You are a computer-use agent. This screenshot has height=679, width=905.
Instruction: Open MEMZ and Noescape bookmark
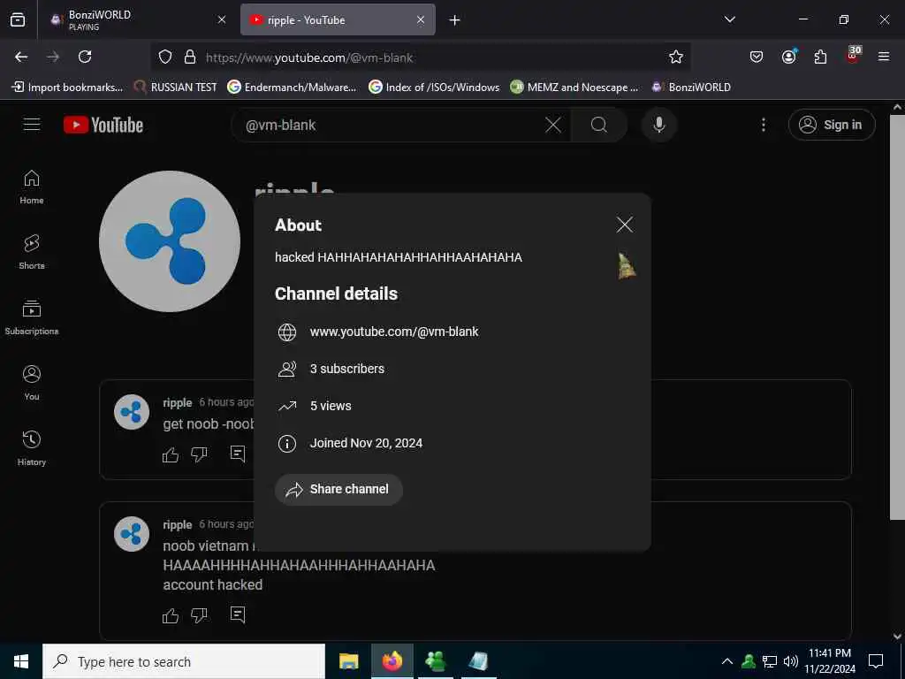[574, 88]
